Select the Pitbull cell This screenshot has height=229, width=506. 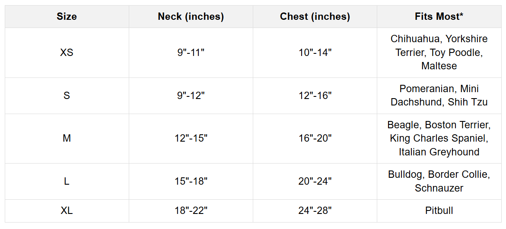(439, 210)
